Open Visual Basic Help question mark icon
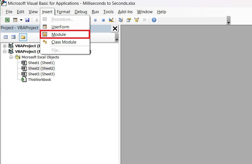This screenshot has height=164, width=252. click(x=154, y=20)
